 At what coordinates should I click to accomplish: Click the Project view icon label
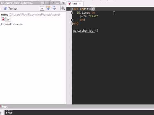(13, 9)
